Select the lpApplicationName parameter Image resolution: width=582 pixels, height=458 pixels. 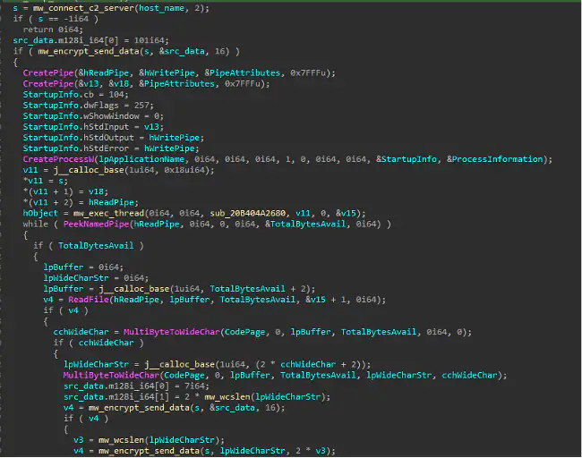(x=141, y=159)
